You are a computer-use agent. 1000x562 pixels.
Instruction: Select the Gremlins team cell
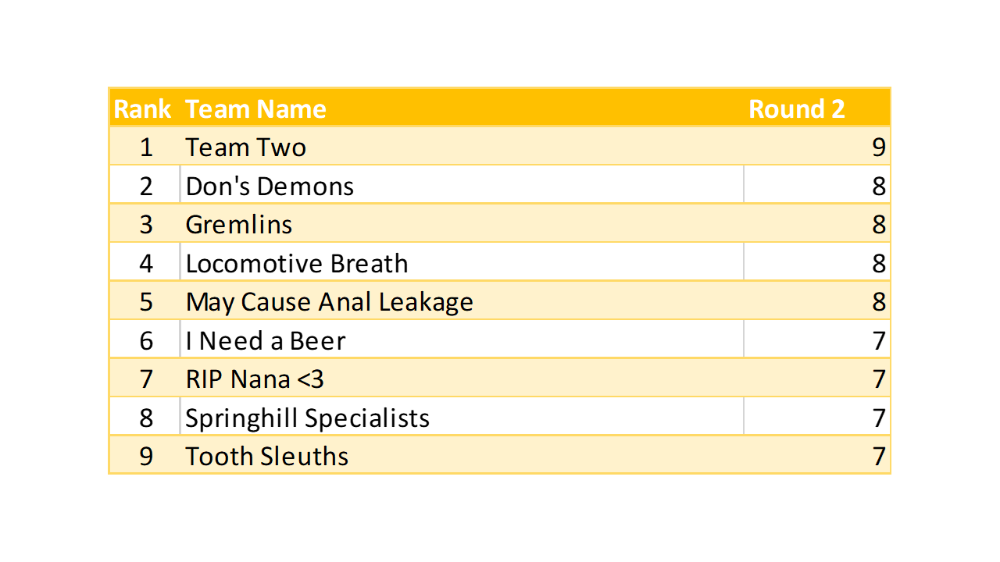coord(239,225)
